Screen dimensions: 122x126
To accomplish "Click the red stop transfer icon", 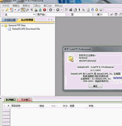I will click(45, 10).
